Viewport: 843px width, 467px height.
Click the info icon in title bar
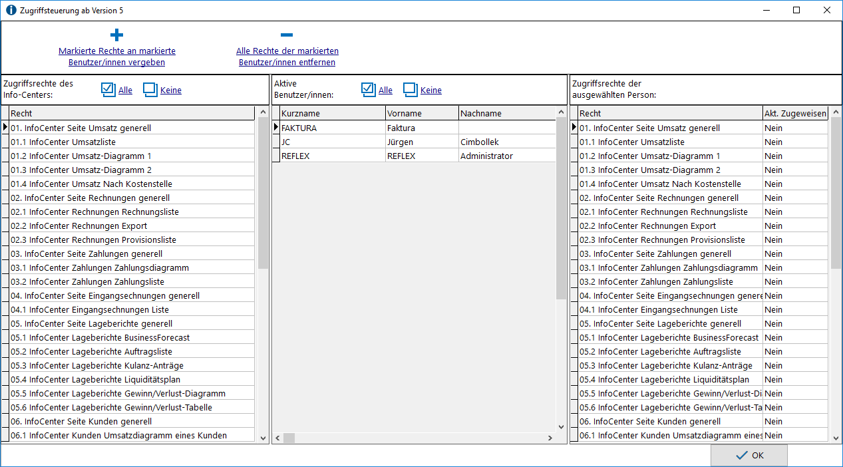click(11, 10)
